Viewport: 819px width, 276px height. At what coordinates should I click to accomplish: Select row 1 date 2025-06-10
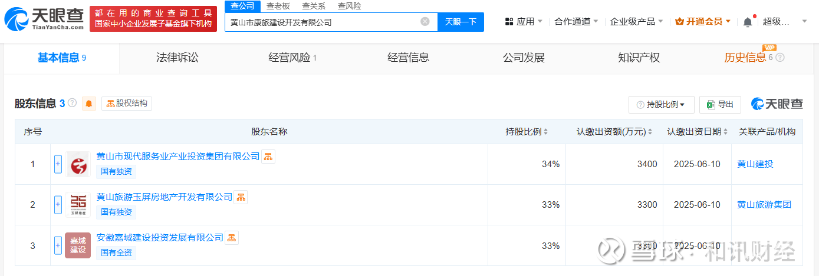point(697,164)
